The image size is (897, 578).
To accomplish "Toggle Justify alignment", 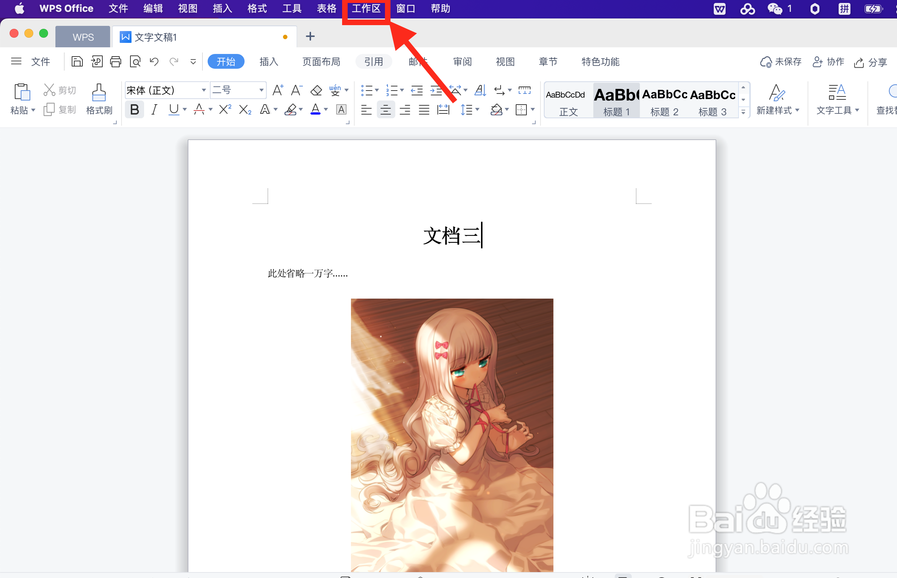I will tap(424, 110).
